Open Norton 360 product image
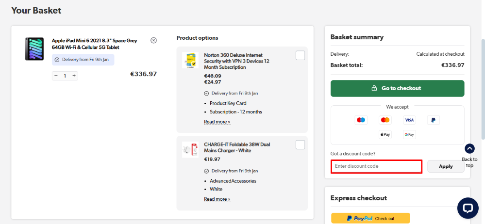Screen dimensions: 485x224 [x=190, y=60]
